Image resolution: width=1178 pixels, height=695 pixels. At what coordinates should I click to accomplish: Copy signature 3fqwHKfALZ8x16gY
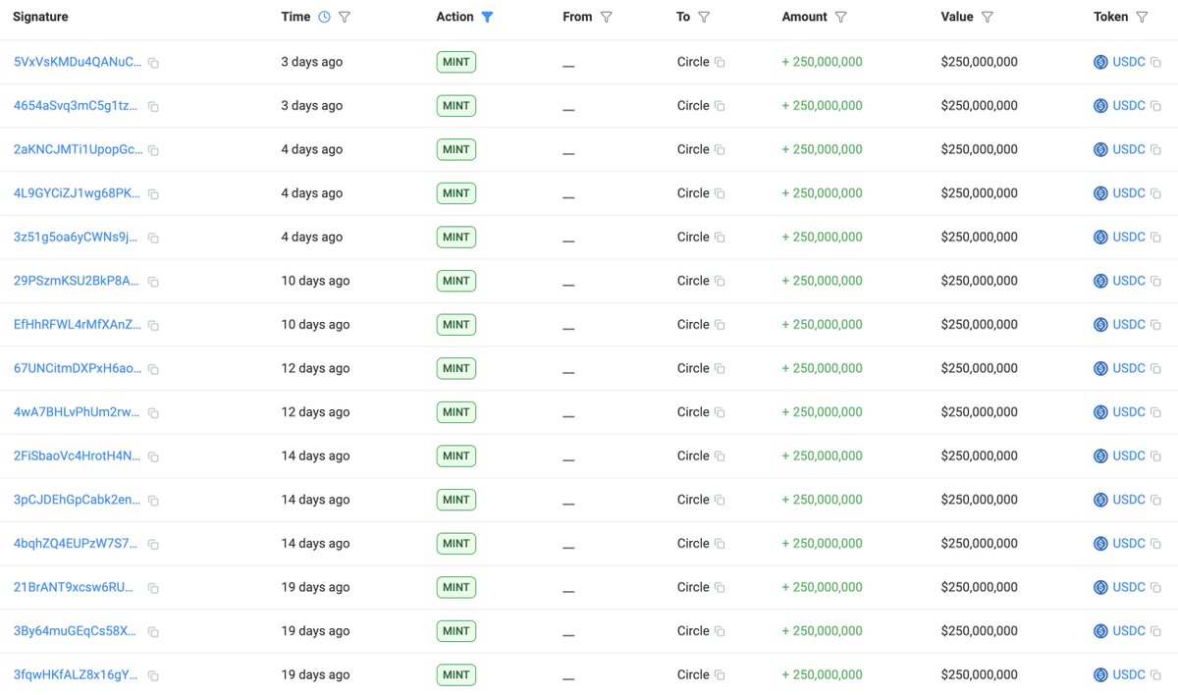153,675
